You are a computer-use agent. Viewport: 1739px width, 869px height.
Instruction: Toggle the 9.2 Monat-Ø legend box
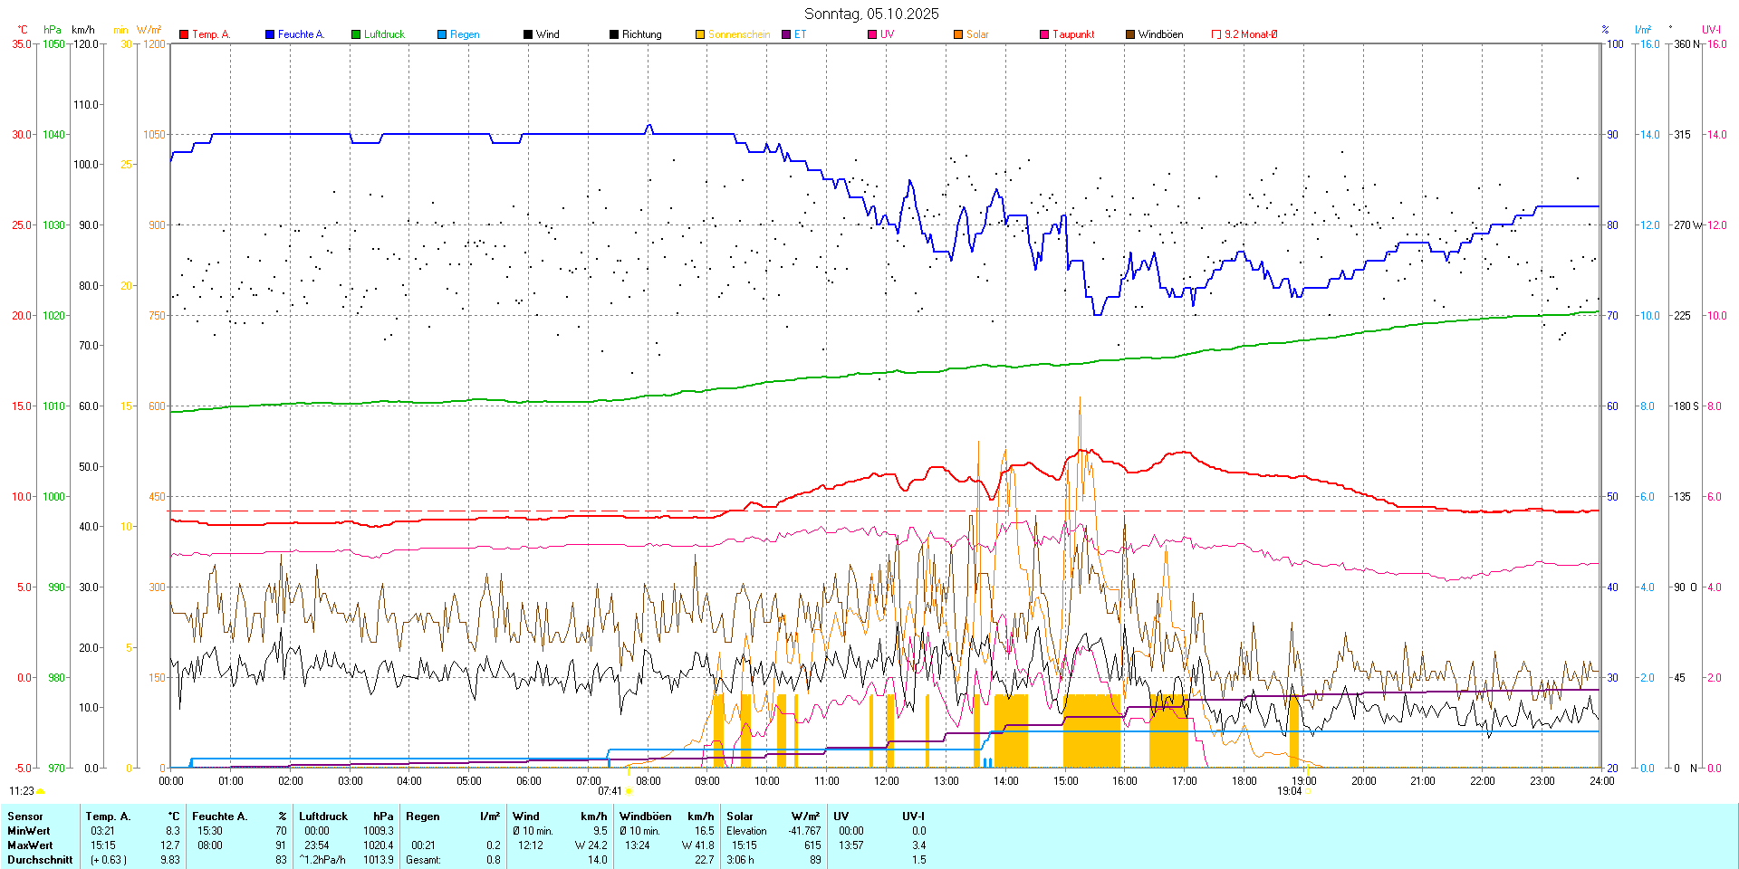(x=1216, y=34)
